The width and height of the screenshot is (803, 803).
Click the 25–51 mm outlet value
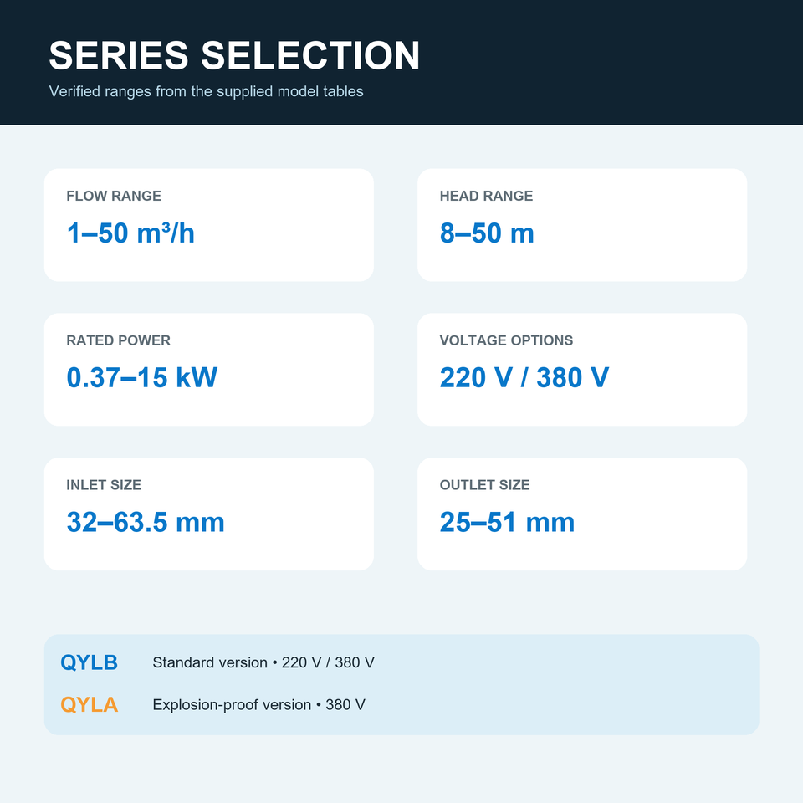click(507, 522)
